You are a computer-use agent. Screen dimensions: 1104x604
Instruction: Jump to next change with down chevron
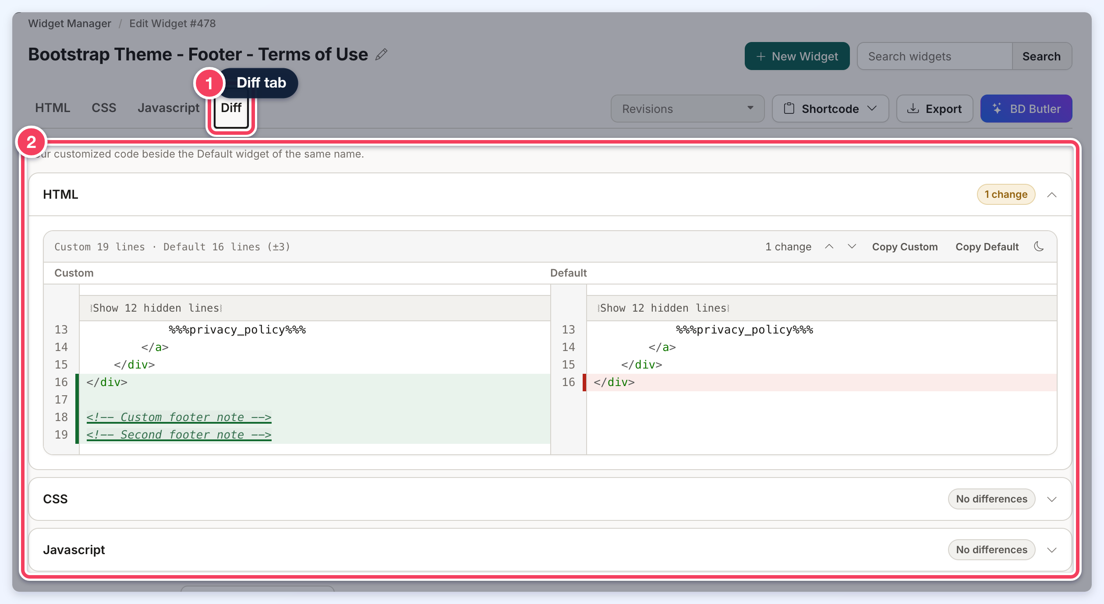(x=852, y=246)
